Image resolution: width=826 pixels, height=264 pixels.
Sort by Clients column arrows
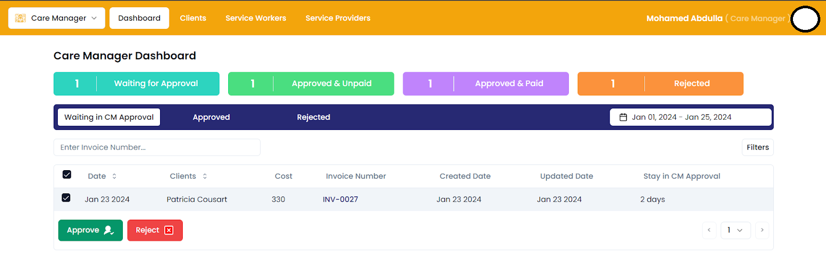coord(205,176)
